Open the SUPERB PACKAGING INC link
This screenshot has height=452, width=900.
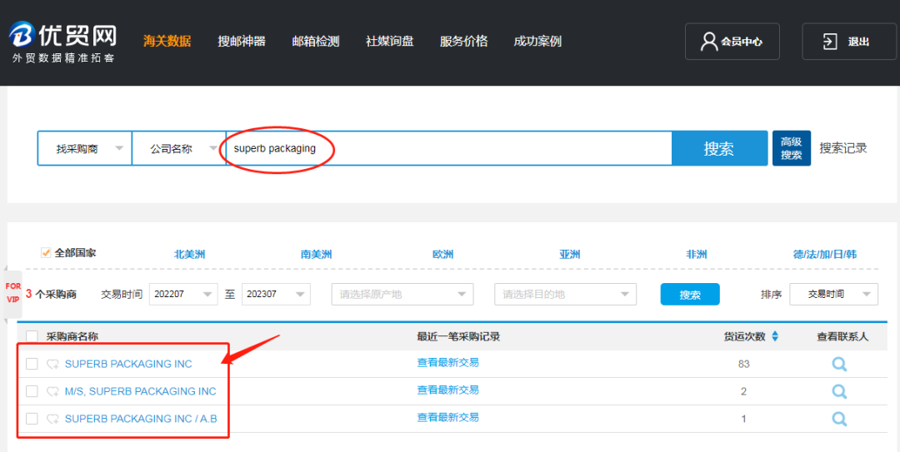(128, 364)
